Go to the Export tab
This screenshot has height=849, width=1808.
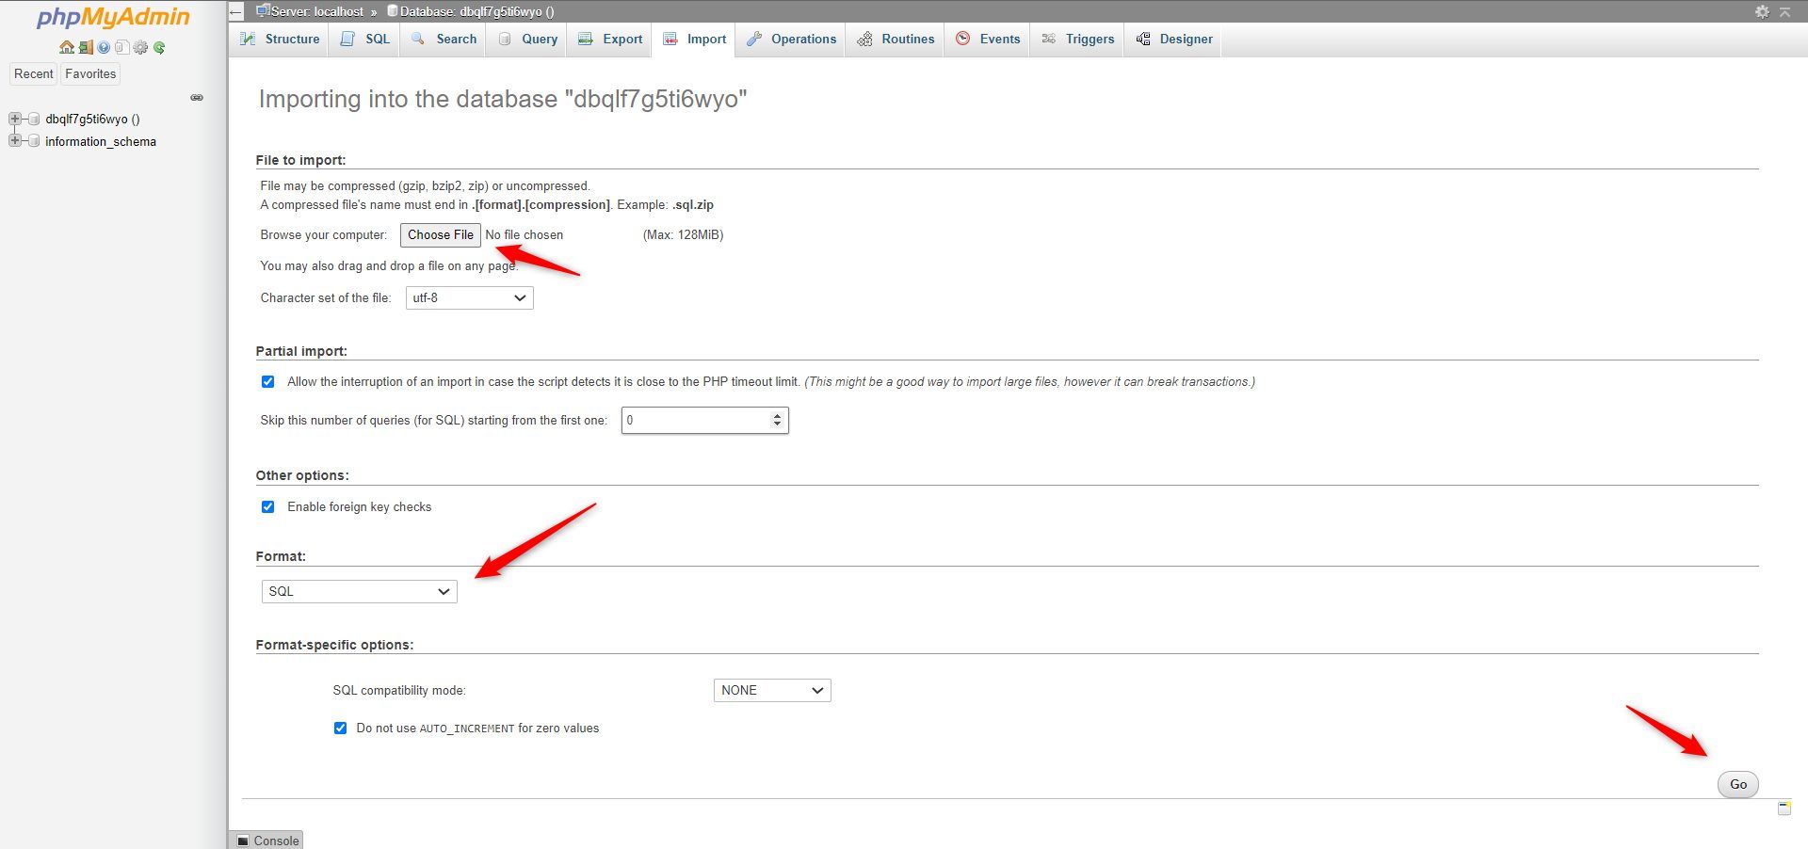(x=609, y=39)
